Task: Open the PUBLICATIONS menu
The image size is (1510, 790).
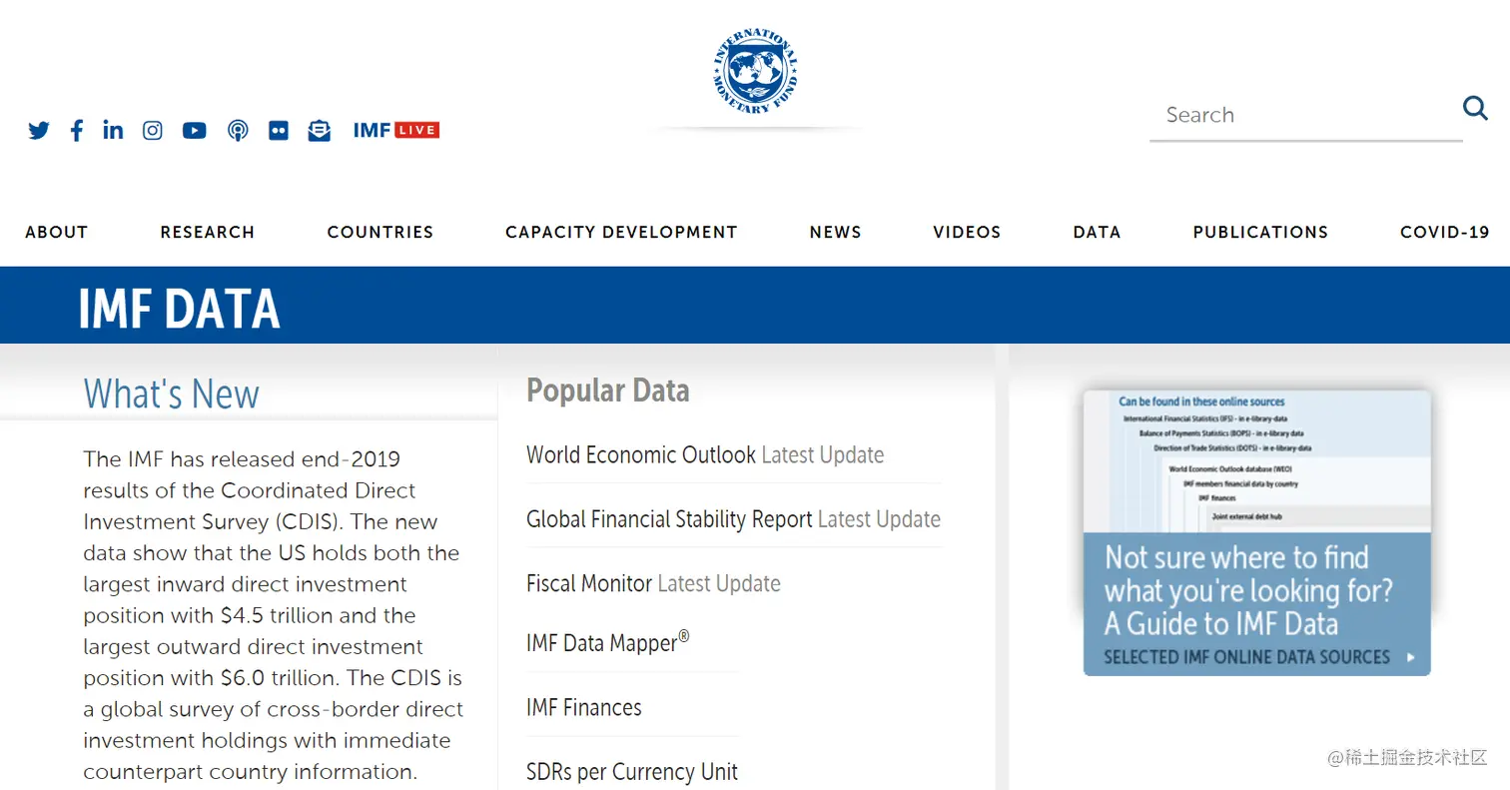Action: click(1260, 232)
